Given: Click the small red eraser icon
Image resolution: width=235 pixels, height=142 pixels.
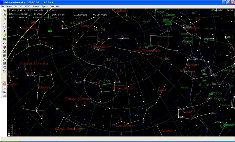Looking at the screenshot, I should 4,23.
